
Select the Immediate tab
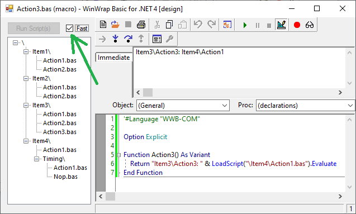pos(114,58)
